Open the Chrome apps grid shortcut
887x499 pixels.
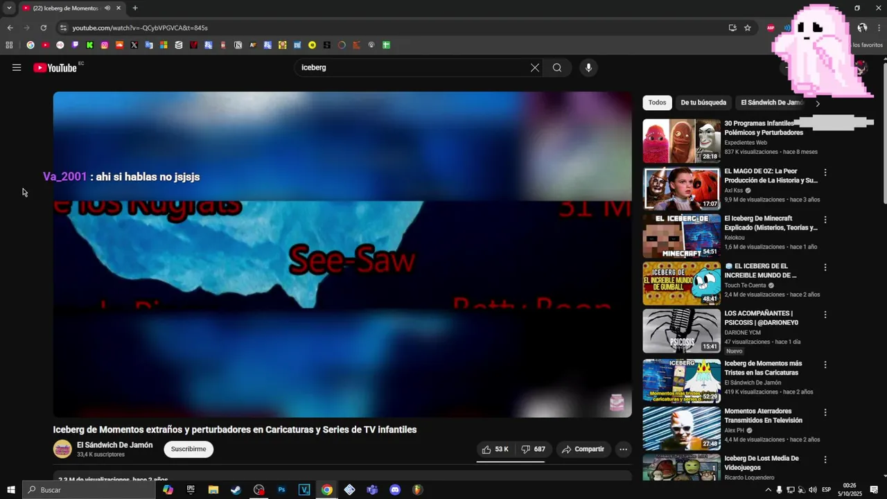click(x=9, y=45)
